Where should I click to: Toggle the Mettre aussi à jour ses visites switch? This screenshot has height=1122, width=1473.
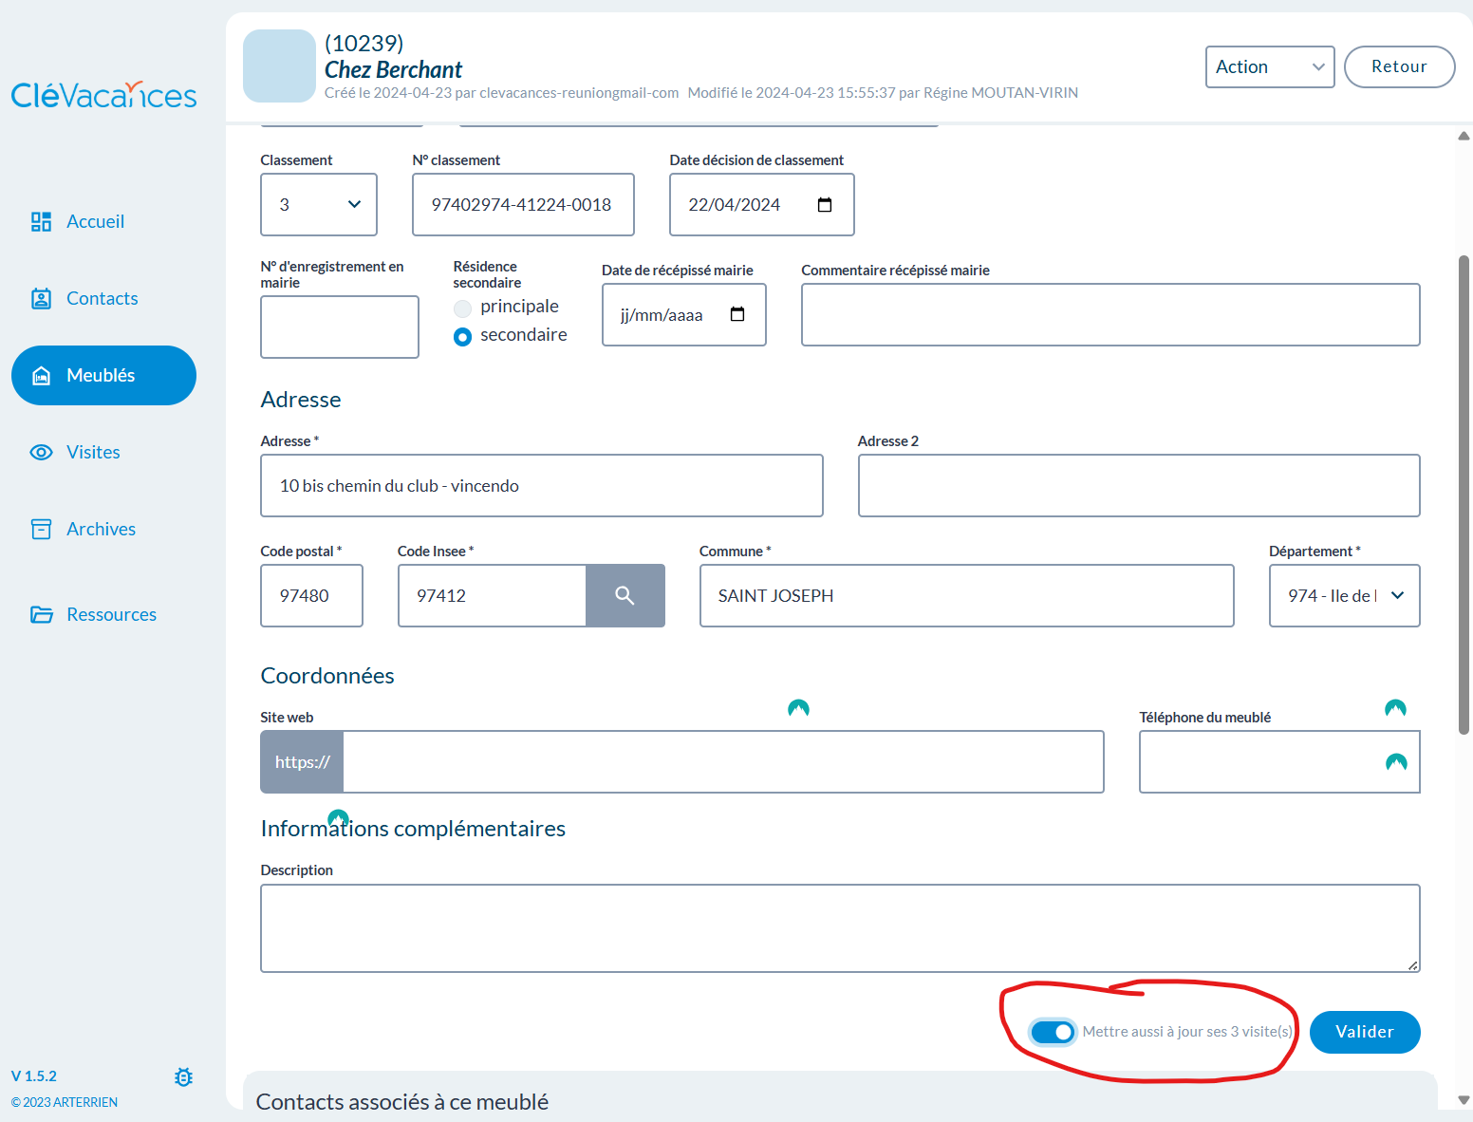pos(1053,1032)
